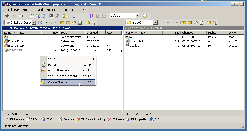Open Terminal console icon in toolbar
247x131 pixels.
51,16
